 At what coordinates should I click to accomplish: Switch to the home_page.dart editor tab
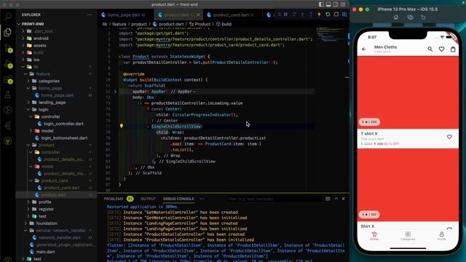(x=123, y=15)
